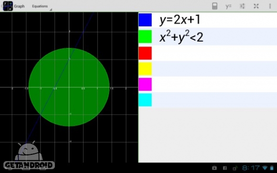The width and height of the screenshot is (277, 173).
Task: Tap the media download notification icon
Action: pos(235,168)
